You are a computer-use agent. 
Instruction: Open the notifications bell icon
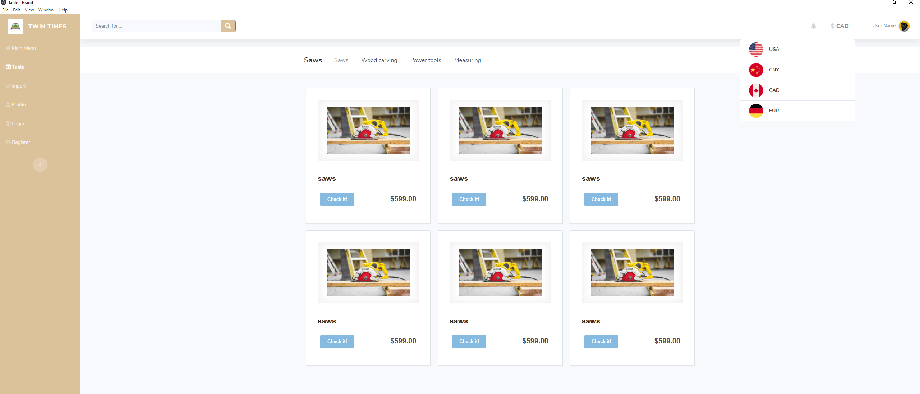point(814,26)
